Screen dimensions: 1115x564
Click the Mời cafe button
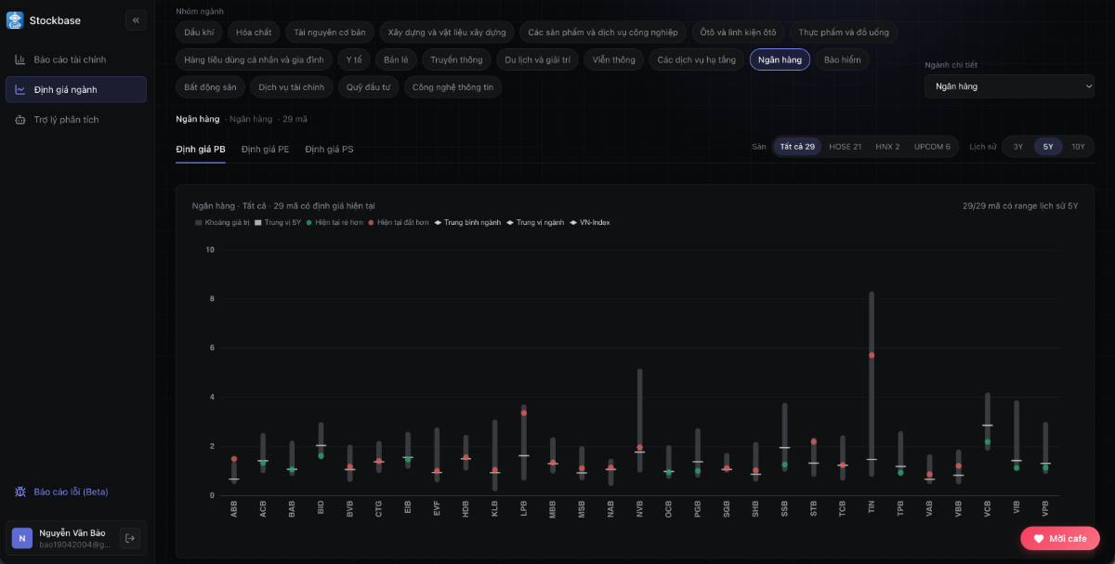click(1060, 538)
